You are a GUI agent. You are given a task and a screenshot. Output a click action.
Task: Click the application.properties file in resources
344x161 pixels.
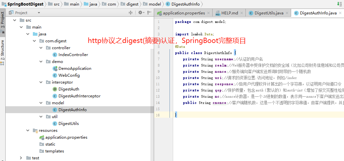[x=66, y=137]
